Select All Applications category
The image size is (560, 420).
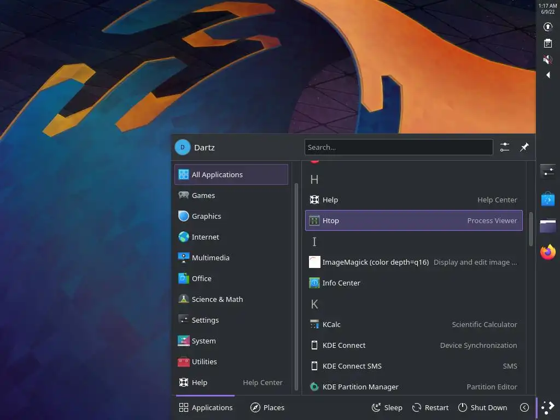click(x=231, y=174)
